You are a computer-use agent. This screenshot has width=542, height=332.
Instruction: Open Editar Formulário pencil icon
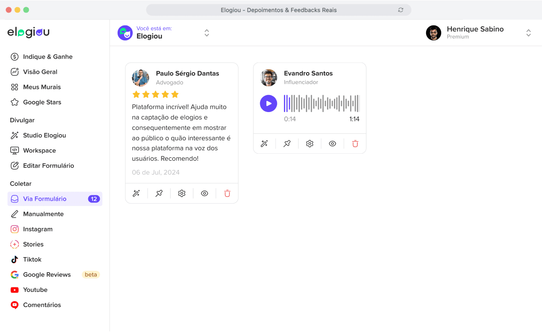click(x=15, y=166)
